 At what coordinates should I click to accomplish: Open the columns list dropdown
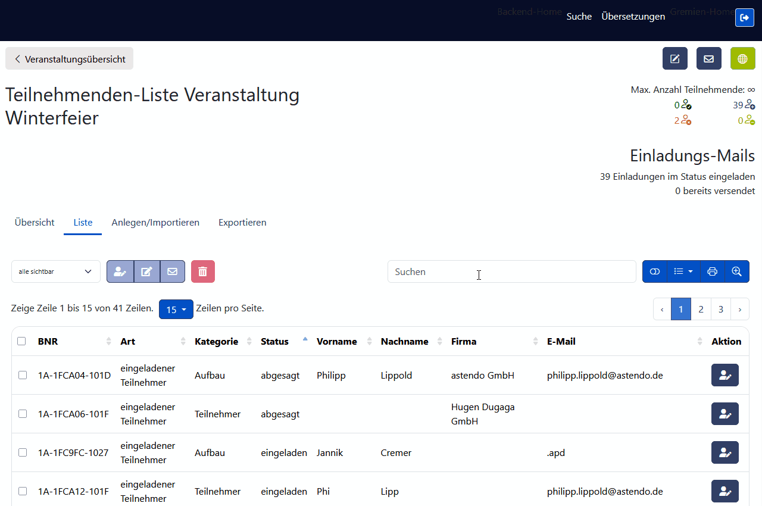tap(683, 271)
